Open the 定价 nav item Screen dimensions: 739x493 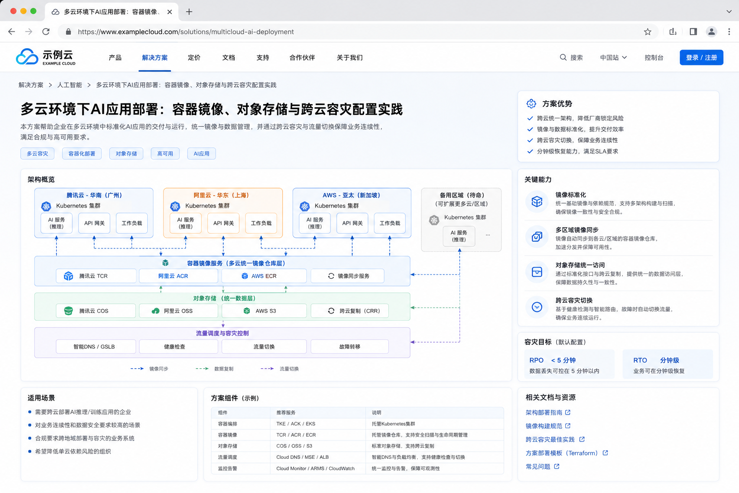click(194, 57)
